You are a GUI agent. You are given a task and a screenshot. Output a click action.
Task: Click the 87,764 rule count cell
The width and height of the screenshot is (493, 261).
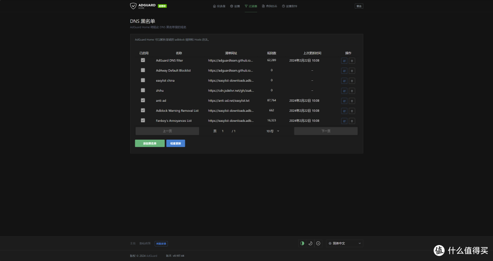(271, 100)
